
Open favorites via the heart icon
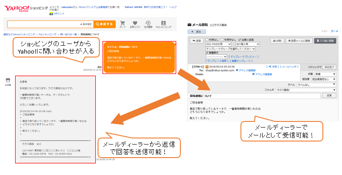[135, 23]
